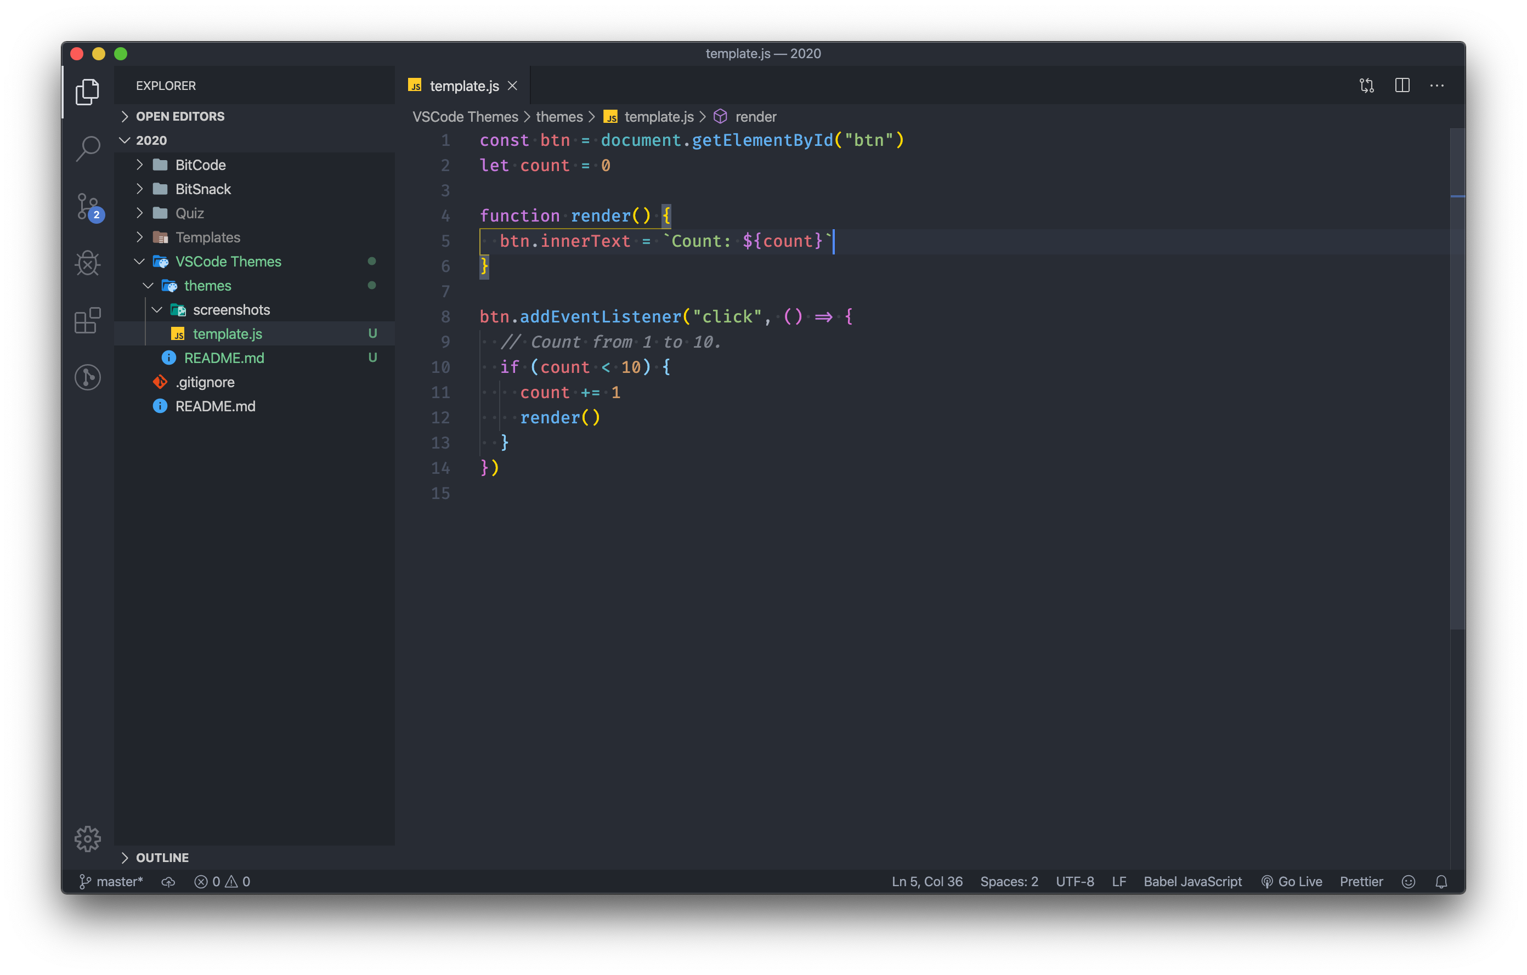Open Source Control view with badge
This screenshot has height=975, width=1527.
pyautogui.click(x=88, y=206)
